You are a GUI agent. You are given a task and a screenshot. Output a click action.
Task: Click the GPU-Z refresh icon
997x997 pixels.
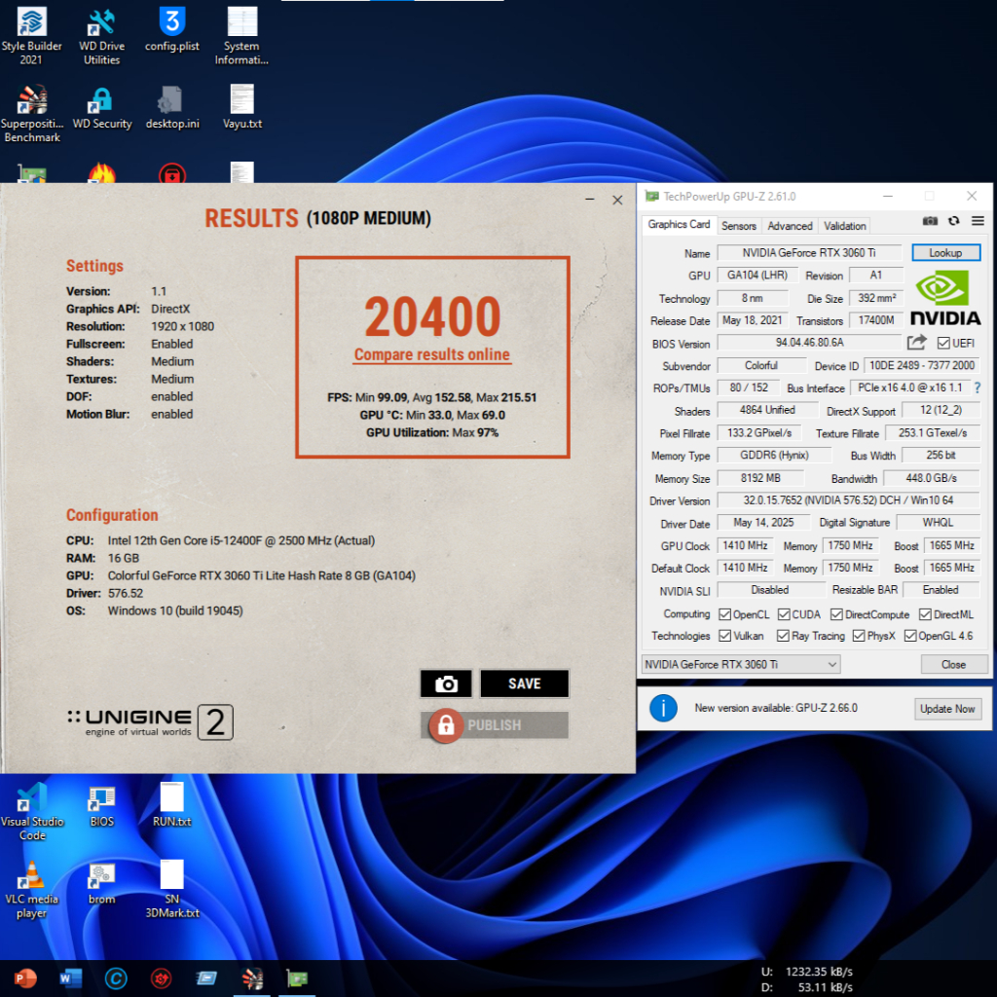tap(954, 223)
